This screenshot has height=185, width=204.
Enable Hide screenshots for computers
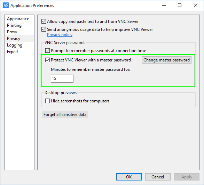coord(47,101)
